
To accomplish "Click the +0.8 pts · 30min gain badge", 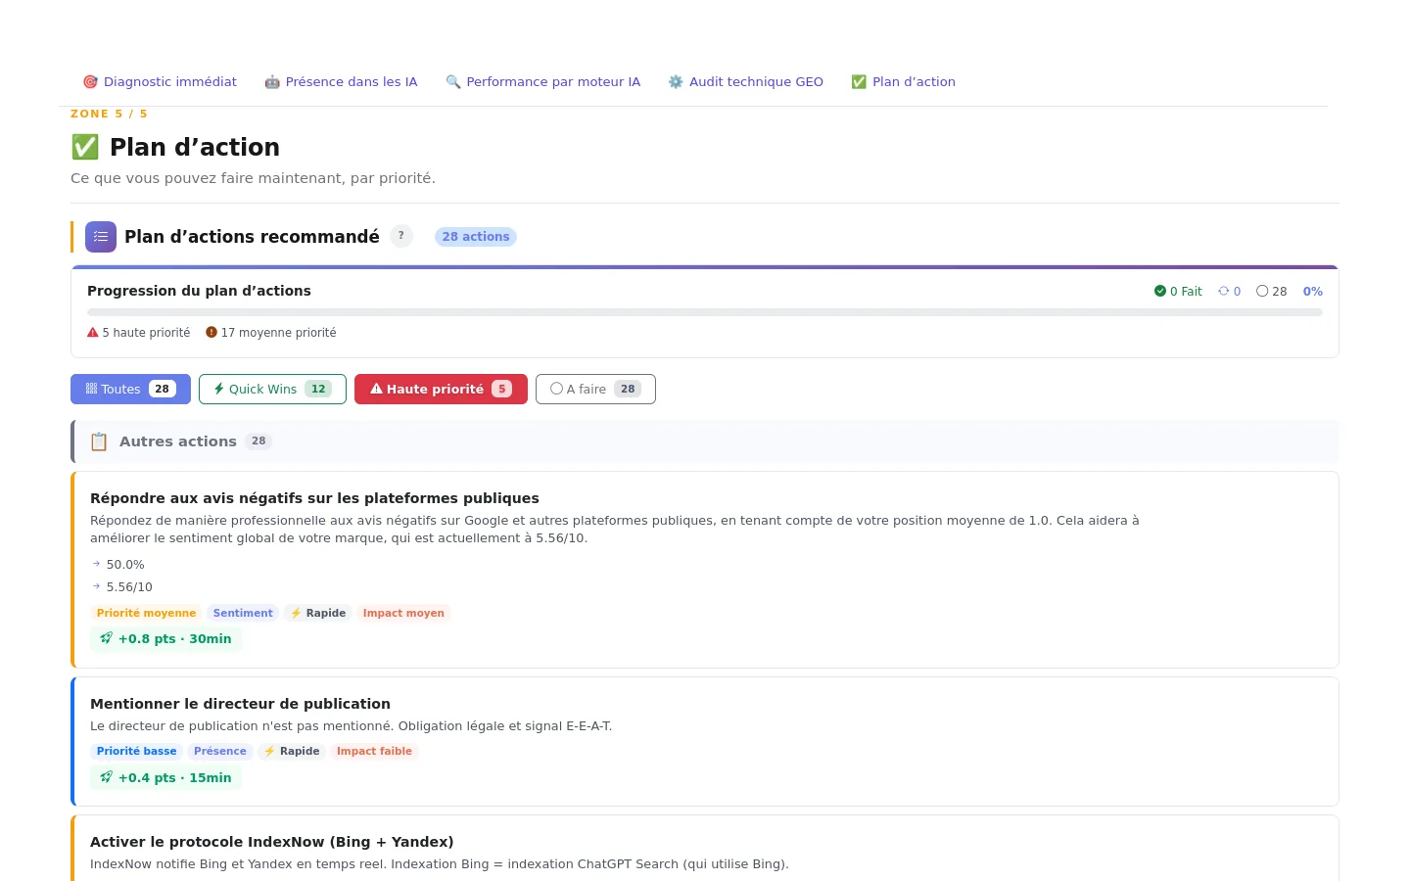I will [165, 638].
